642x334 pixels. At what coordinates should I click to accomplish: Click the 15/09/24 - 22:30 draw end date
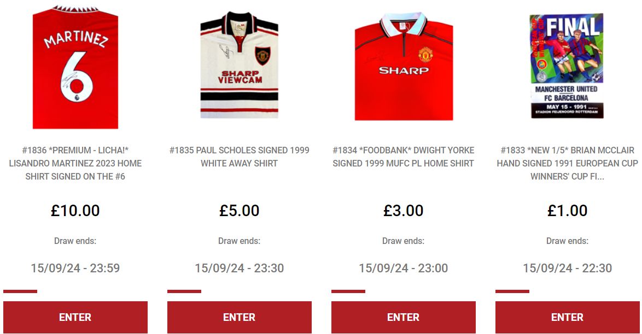[x=567, y=268]
